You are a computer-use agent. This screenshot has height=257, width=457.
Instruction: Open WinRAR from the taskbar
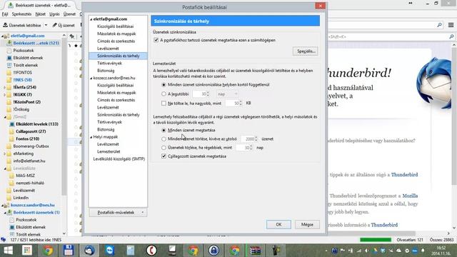(x=255, y=251)
